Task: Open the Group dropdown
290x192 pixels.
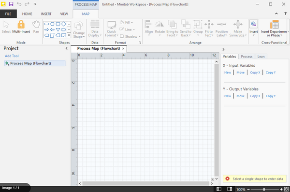Action: 198,28
